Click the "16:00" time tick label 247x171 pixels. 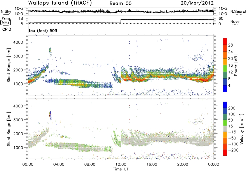(x=152, y=165)
